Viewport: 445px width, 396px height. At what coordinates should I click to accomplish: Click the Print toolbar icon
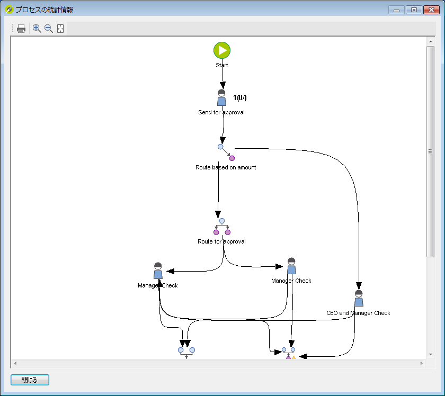21,29
